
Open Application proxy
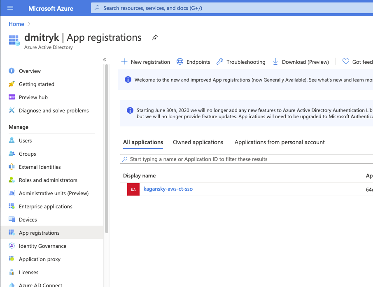(40, 259)
